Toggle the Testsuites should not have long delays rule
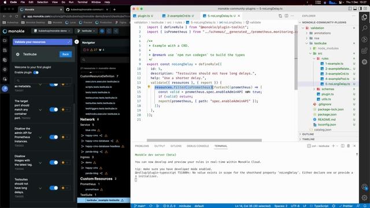This screenshot has height=208, width=370. 54,188
